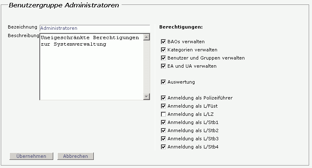Uncheck the BAOs verwalten checkbox
The height and width of the screenshot is (168, 312).
[x=164, y=42]
